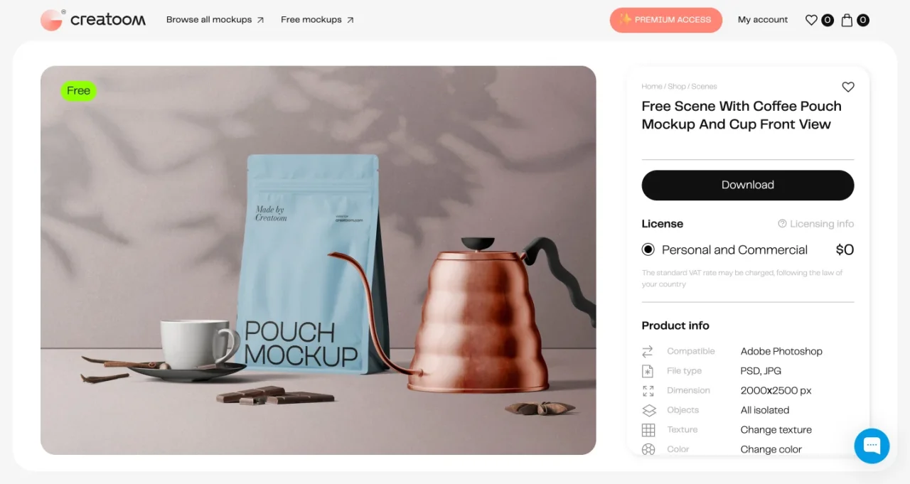Click the Scenes breadcrumb link
Image resolution: width=910 pixels, height=484 pixels.
coord(704,87)
